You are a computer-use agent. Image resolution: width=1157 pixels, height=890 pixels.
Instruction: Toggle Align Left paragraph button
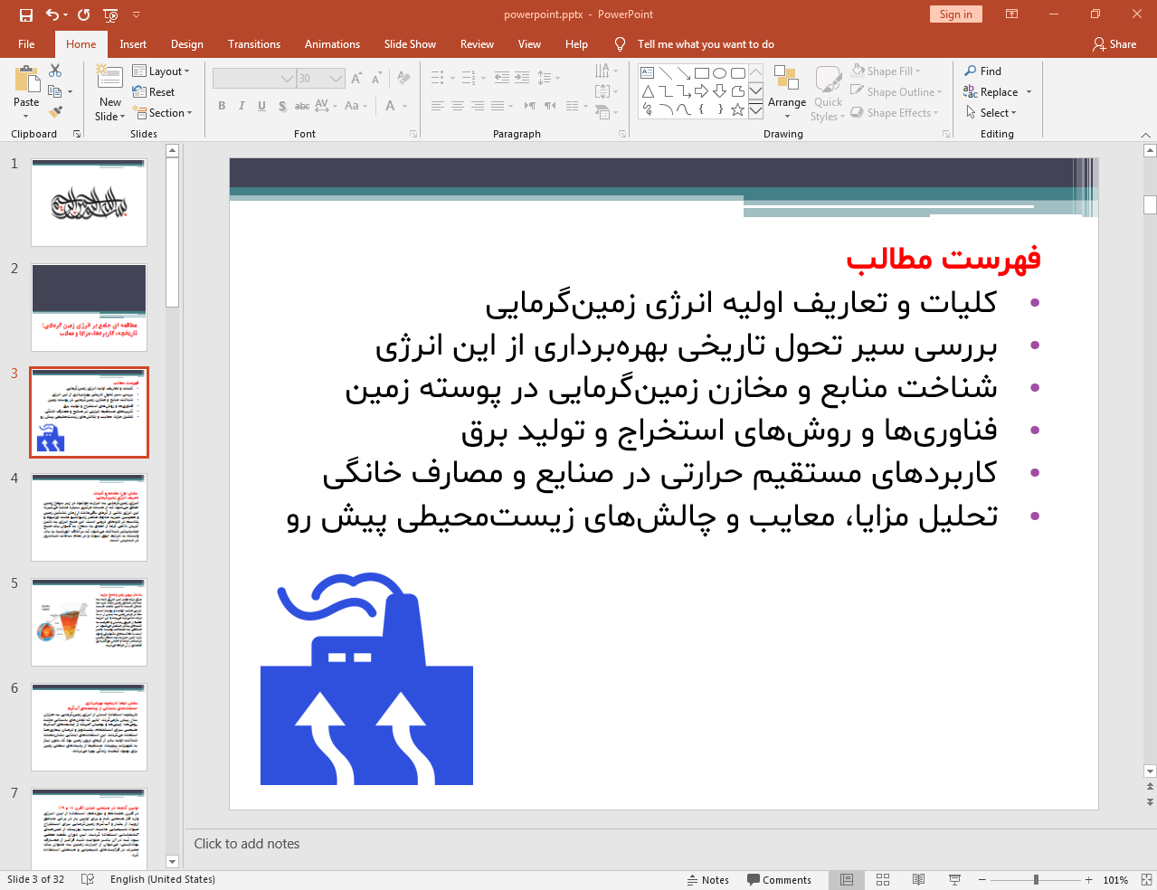438,106
